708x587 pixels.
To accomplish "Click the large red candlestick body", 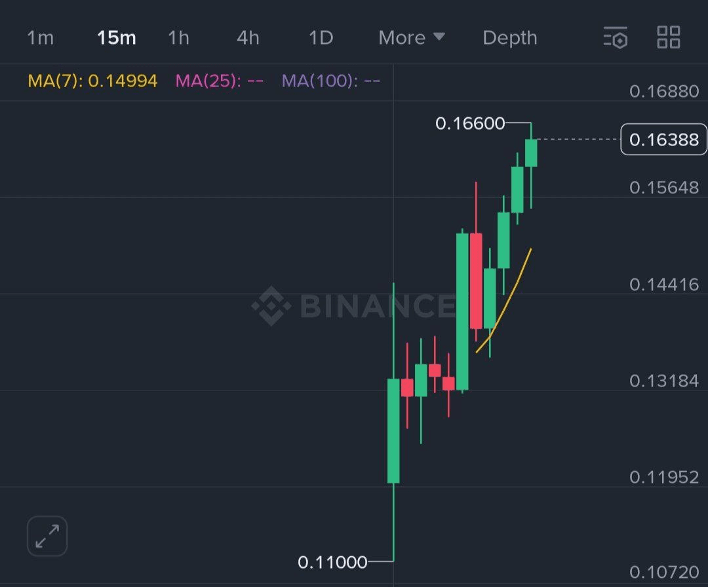I will [x=476, y=280].
